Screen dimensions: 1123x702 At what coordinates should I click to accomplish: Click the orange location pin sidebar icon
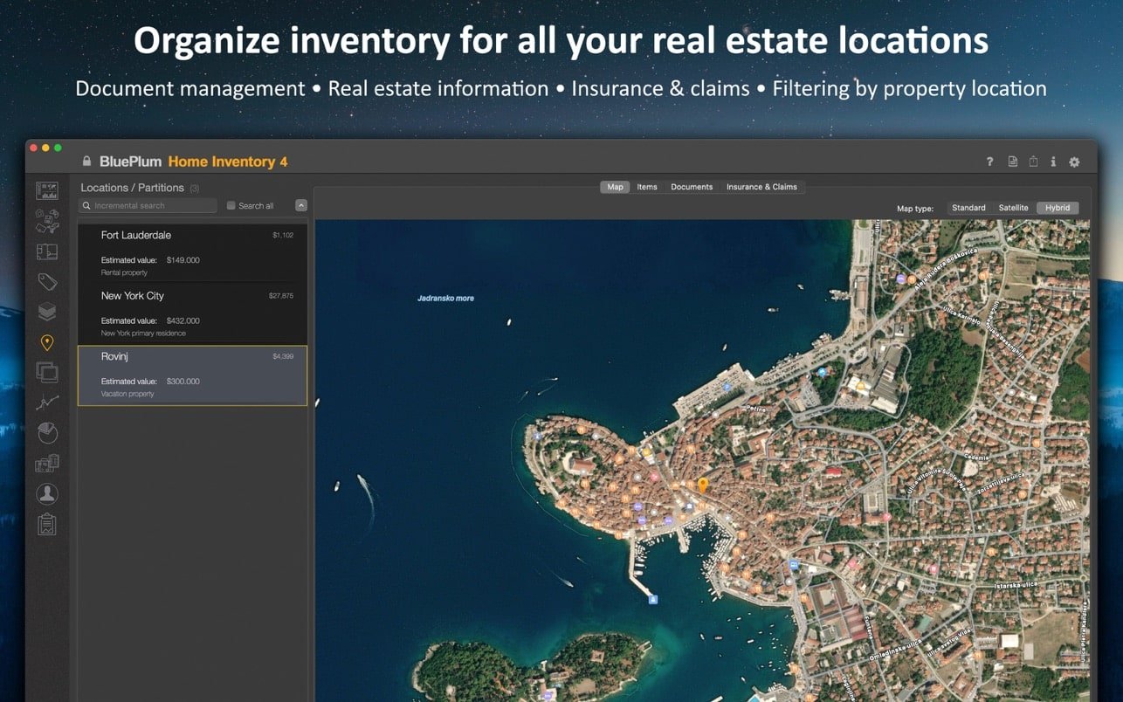[47, 342]
